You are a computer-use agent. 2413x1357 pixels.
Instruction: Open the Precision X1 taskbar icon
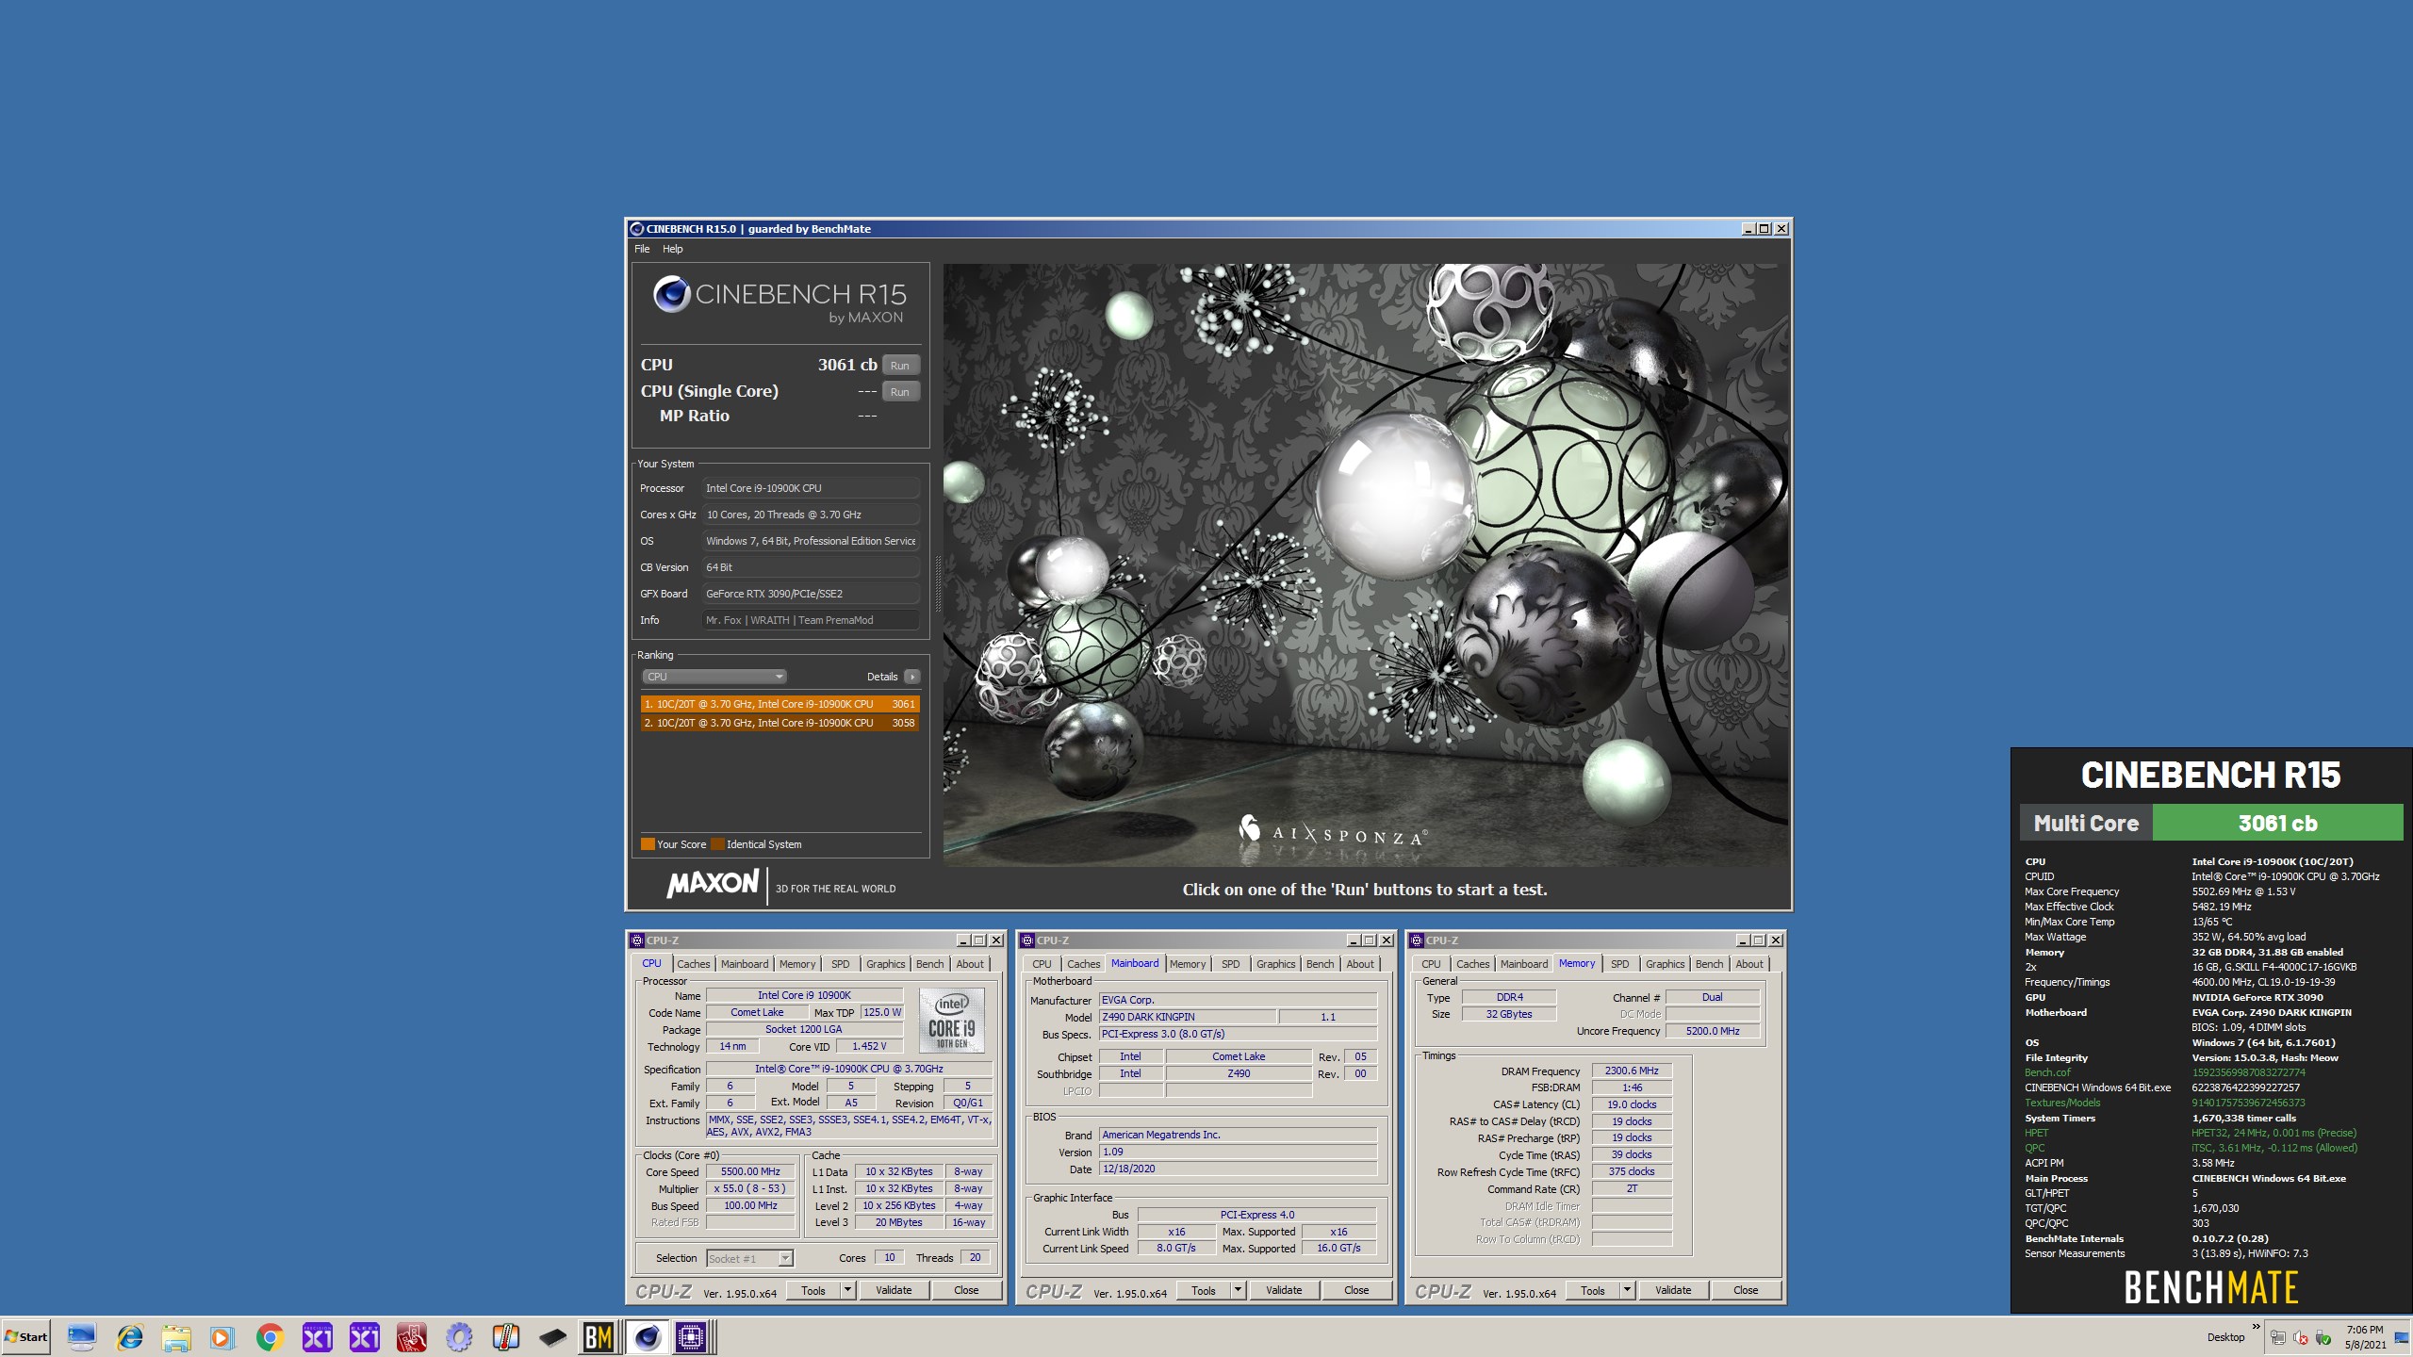(x=317, y=1337)
